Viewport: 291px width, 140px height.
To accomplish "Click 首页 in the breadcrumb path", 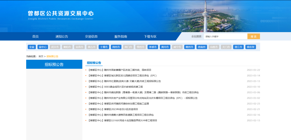I will click(41, 56).
